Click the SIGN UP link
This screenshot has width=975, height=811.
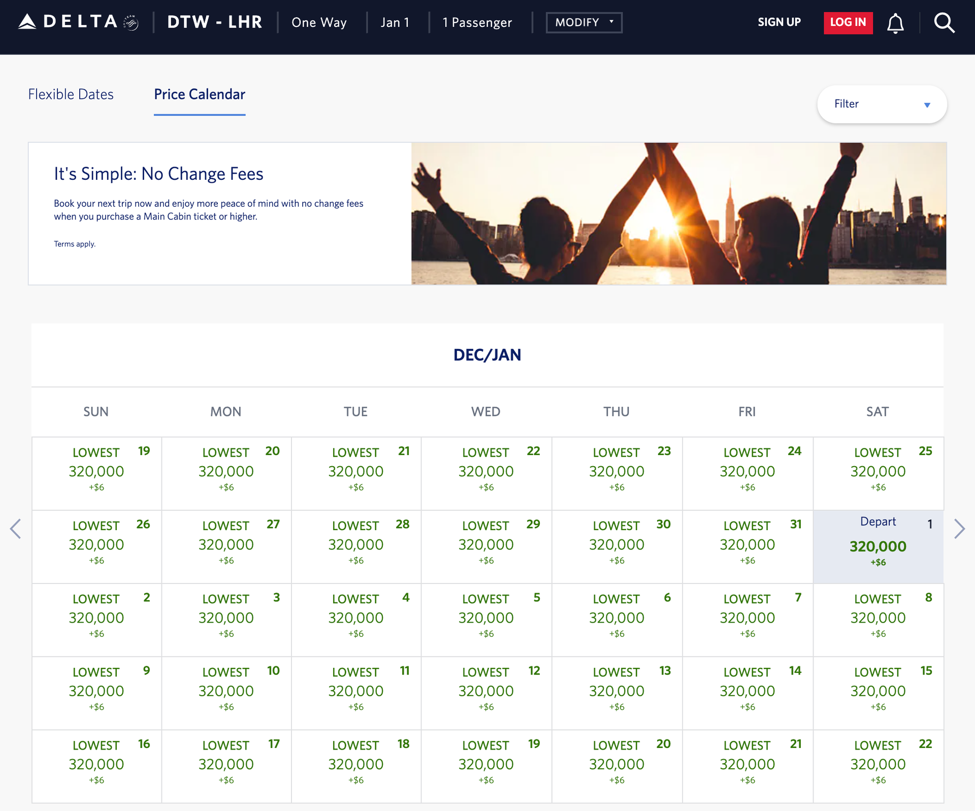click(x=779, y=22)
